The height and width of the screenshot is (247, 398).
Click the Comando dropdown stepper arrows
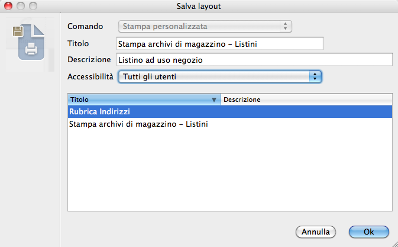(x=286, y=26)
